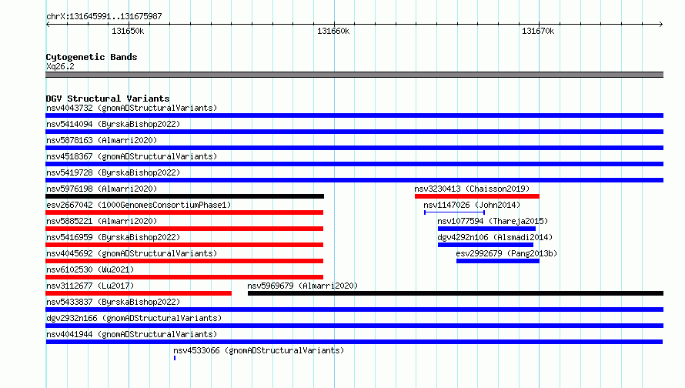Select the nsv5419728 ByrskaBishop2022 label

113,172
